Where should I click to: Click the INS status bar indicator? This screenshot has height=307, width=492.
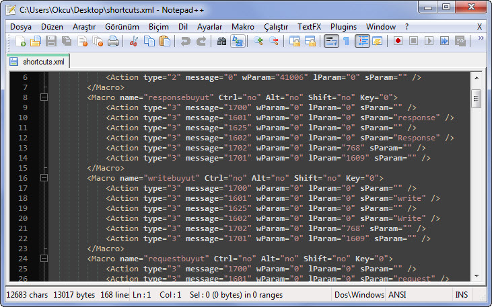click(x=462, y=295)
